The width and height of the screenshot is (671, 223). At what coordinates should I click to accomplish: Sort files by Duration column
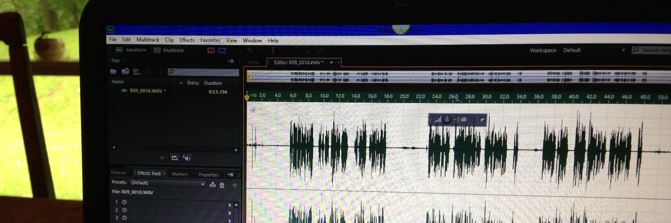(x=213, y=83)
